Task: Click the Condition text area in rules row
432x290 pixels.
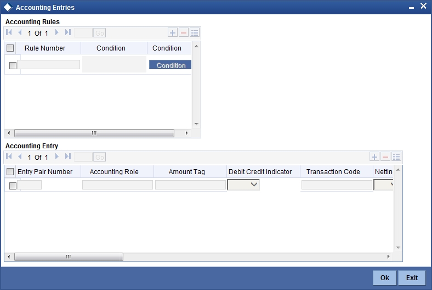Action: pos(115,64)
